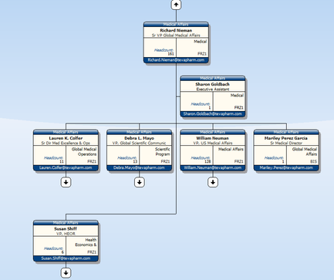Click headcount value 161 in Nieman card
This screenshot has height=280, width=334.
tap(170, 54)
